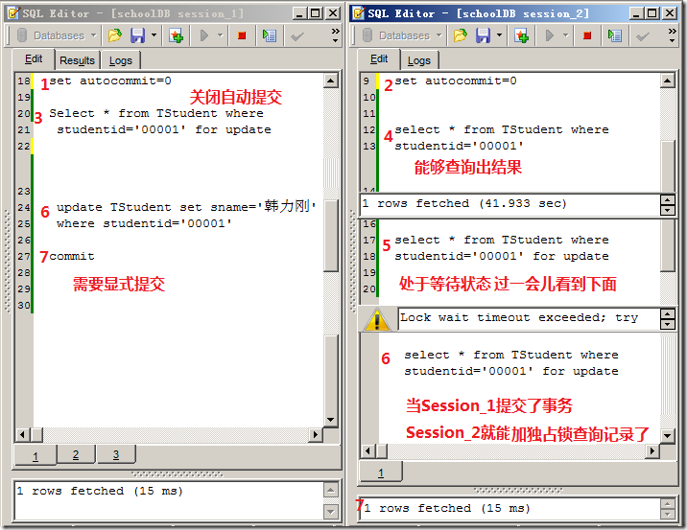Commit checkmark icon in session_1 toolbar
Screen dimensions: 687x530
[x=297, y=35]
